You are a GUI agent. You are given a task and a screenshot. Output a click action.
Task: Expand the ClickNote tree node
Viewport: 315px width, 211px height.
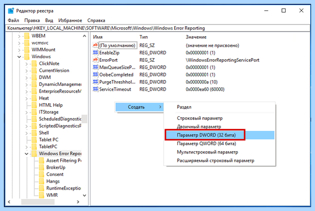(x=27, y=64)
